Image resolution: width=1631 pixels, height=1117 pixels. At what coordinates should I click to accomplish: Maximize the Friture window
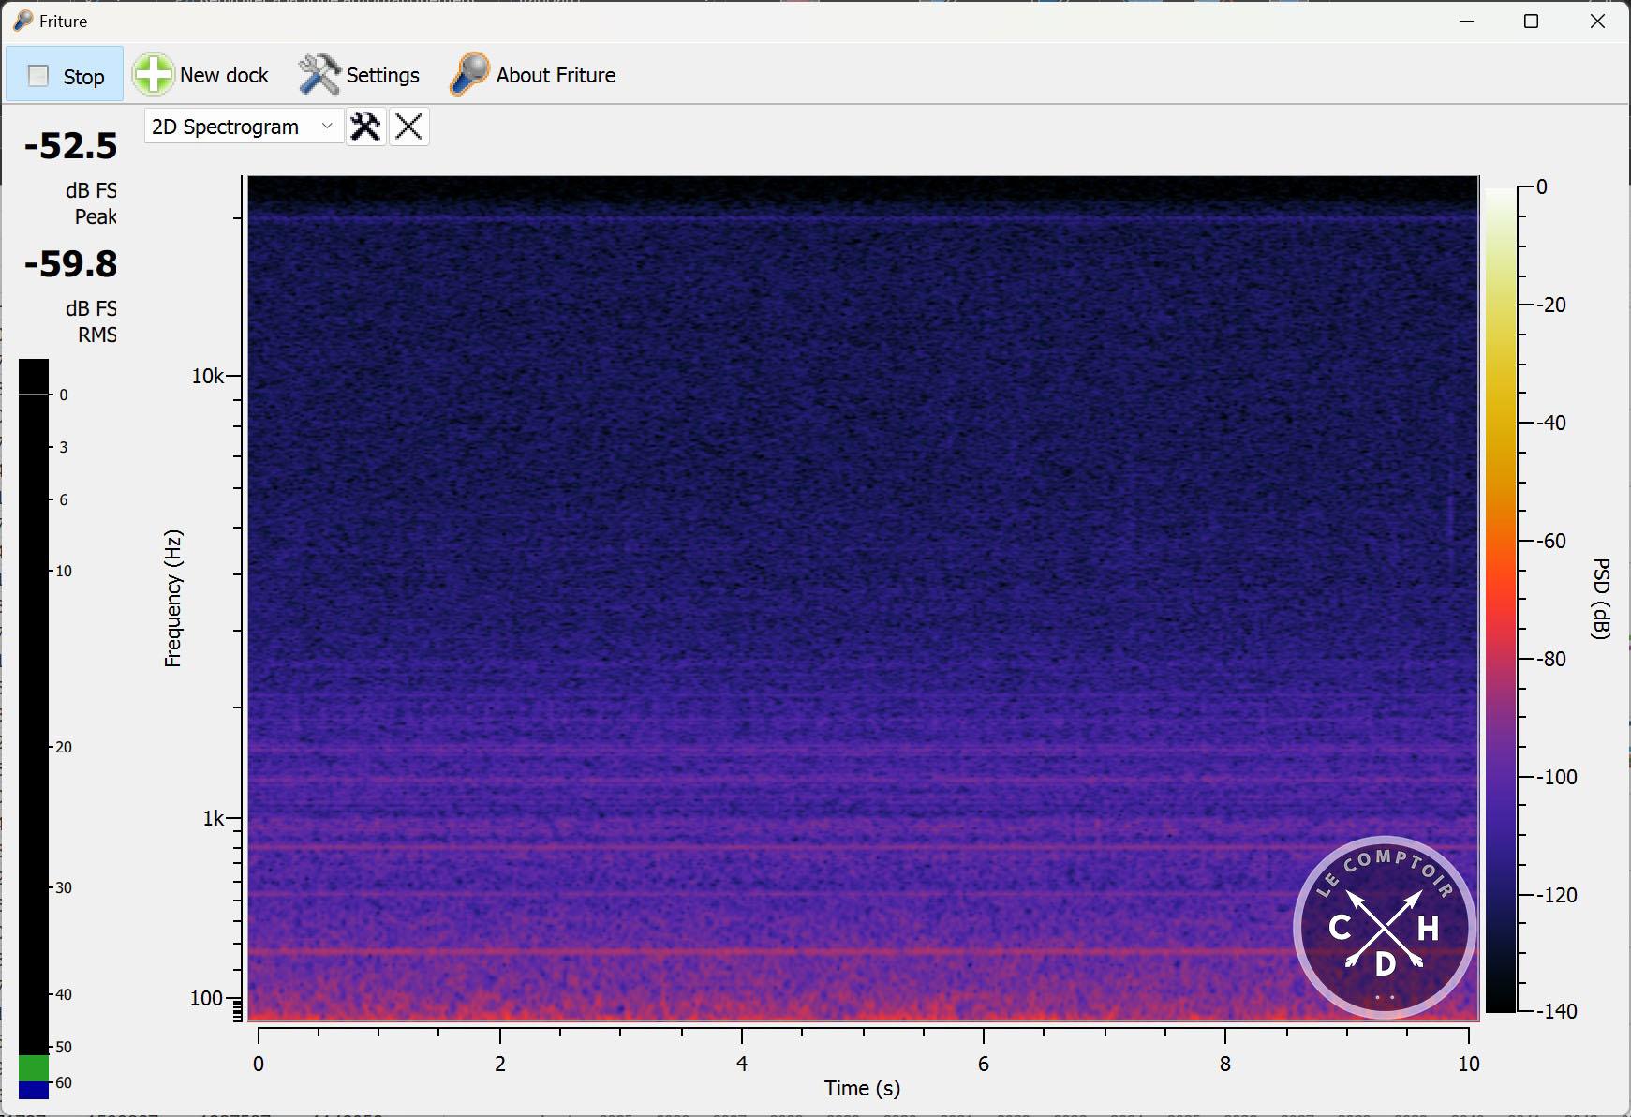(x=1531, y=22)
